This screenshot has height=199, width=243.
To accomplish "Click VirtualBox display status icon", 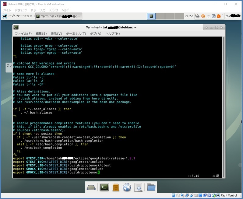I will click(x=200, y=195).
